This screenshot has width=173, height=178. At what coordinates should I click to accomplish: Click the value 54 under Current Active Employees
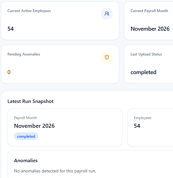point(11,29)
